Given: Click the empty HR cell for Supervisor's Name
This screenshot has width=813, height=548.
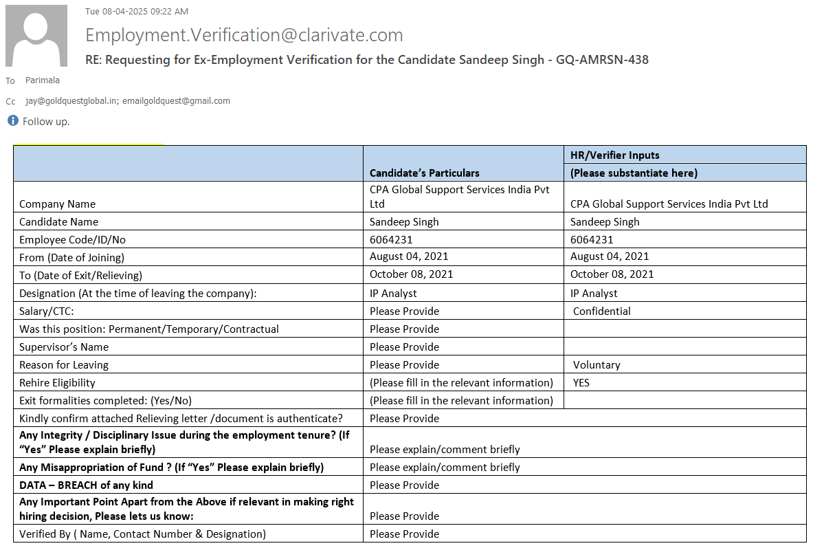Looking at the screenshot, I should click(x=685, y=347).
